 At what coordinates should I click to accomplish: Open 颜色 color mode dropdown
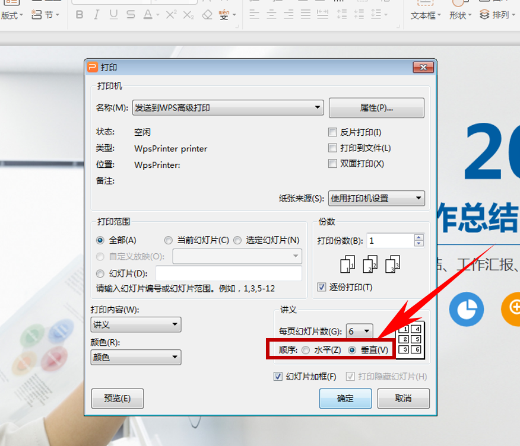136,357
